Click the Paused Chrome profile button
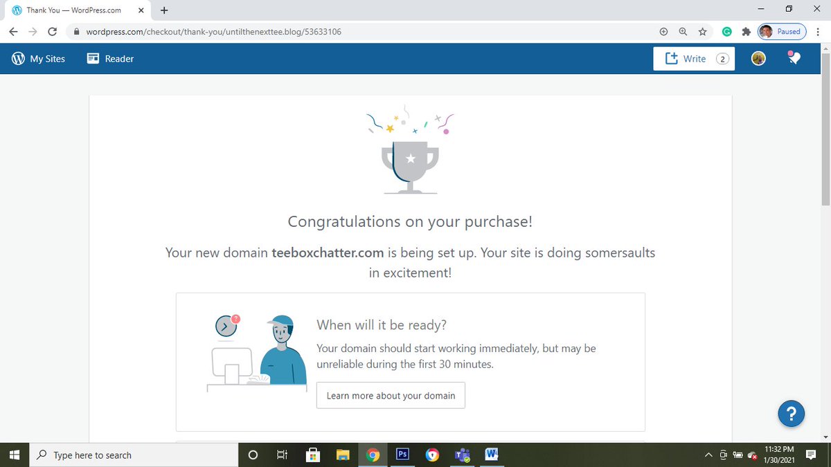Image resolution: width=831 pixels, height=467 pixels. [x=781, y=32]
